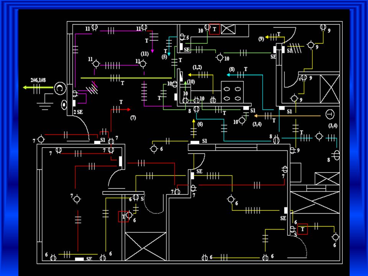The width and height of the screenshot is (368, 276).
Task: Click the four-burner range symbol
Action: click(232, 92)
